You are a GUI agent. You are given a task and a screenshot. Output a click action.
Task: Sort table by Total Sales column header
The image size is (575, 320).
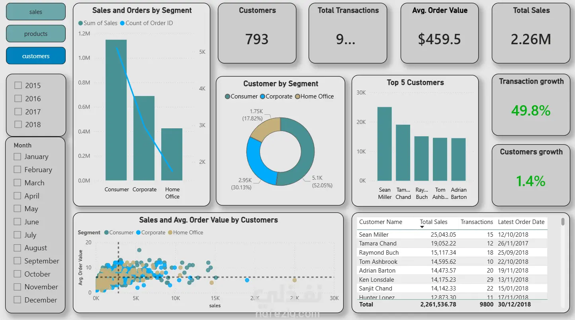click(434, 222)
